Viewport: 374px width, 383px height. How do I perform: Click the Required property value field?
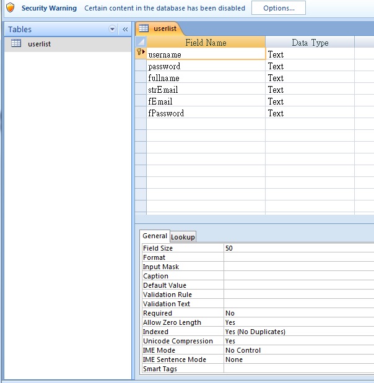pos(298,313)
